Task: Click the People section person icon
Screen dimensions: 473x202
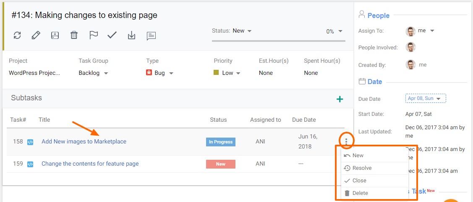Action: click(x=361, y=15)
